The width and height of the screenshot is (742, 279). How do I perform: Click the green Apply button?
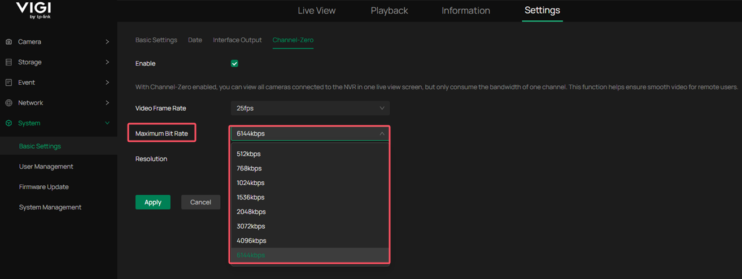pyautogui.click(x=153, y=202)
